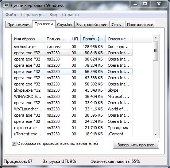Image resolution: width=170 pixels, height=168 pixels.
Task: Switch to the Службы tab
Action: (x=65, y=25)
